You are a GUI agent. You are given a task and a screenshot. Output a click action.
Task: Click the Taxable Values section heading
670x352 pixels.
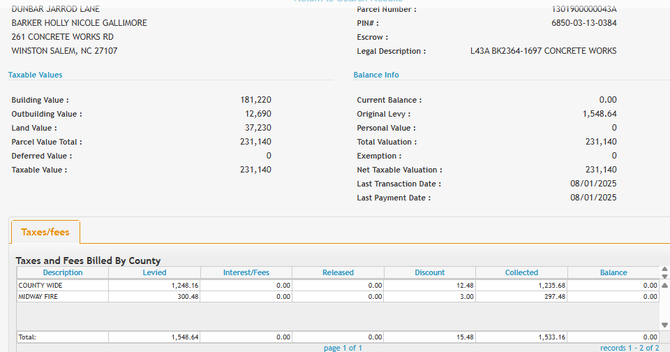(35, 75)
